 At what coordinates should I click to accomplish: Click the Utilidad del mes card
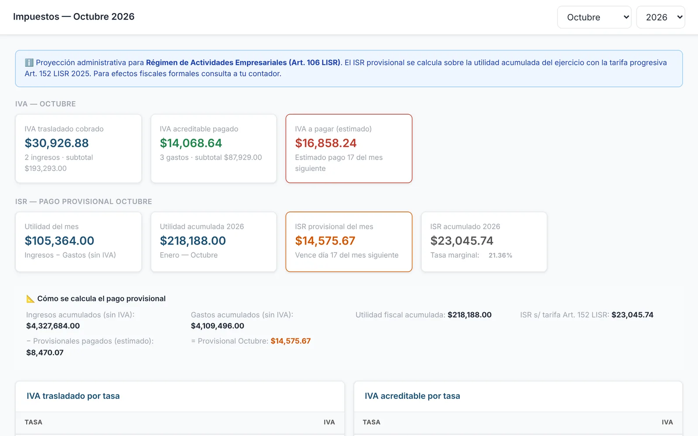click(79, 242)
